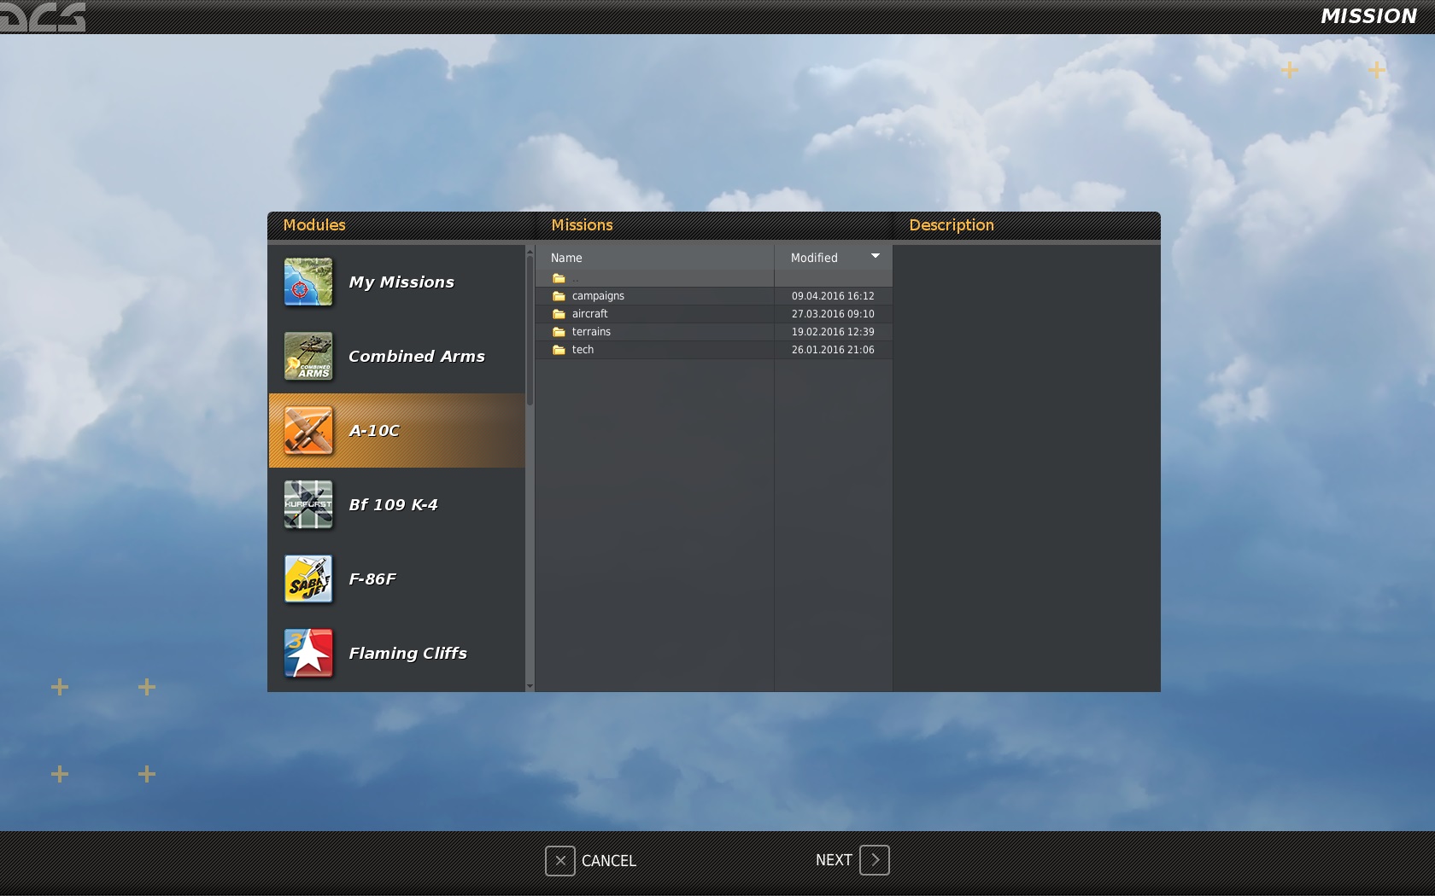Select the terrains row name
This screenshot has height=896, width=1435.
pyautogui.click(x=591, y=332)
